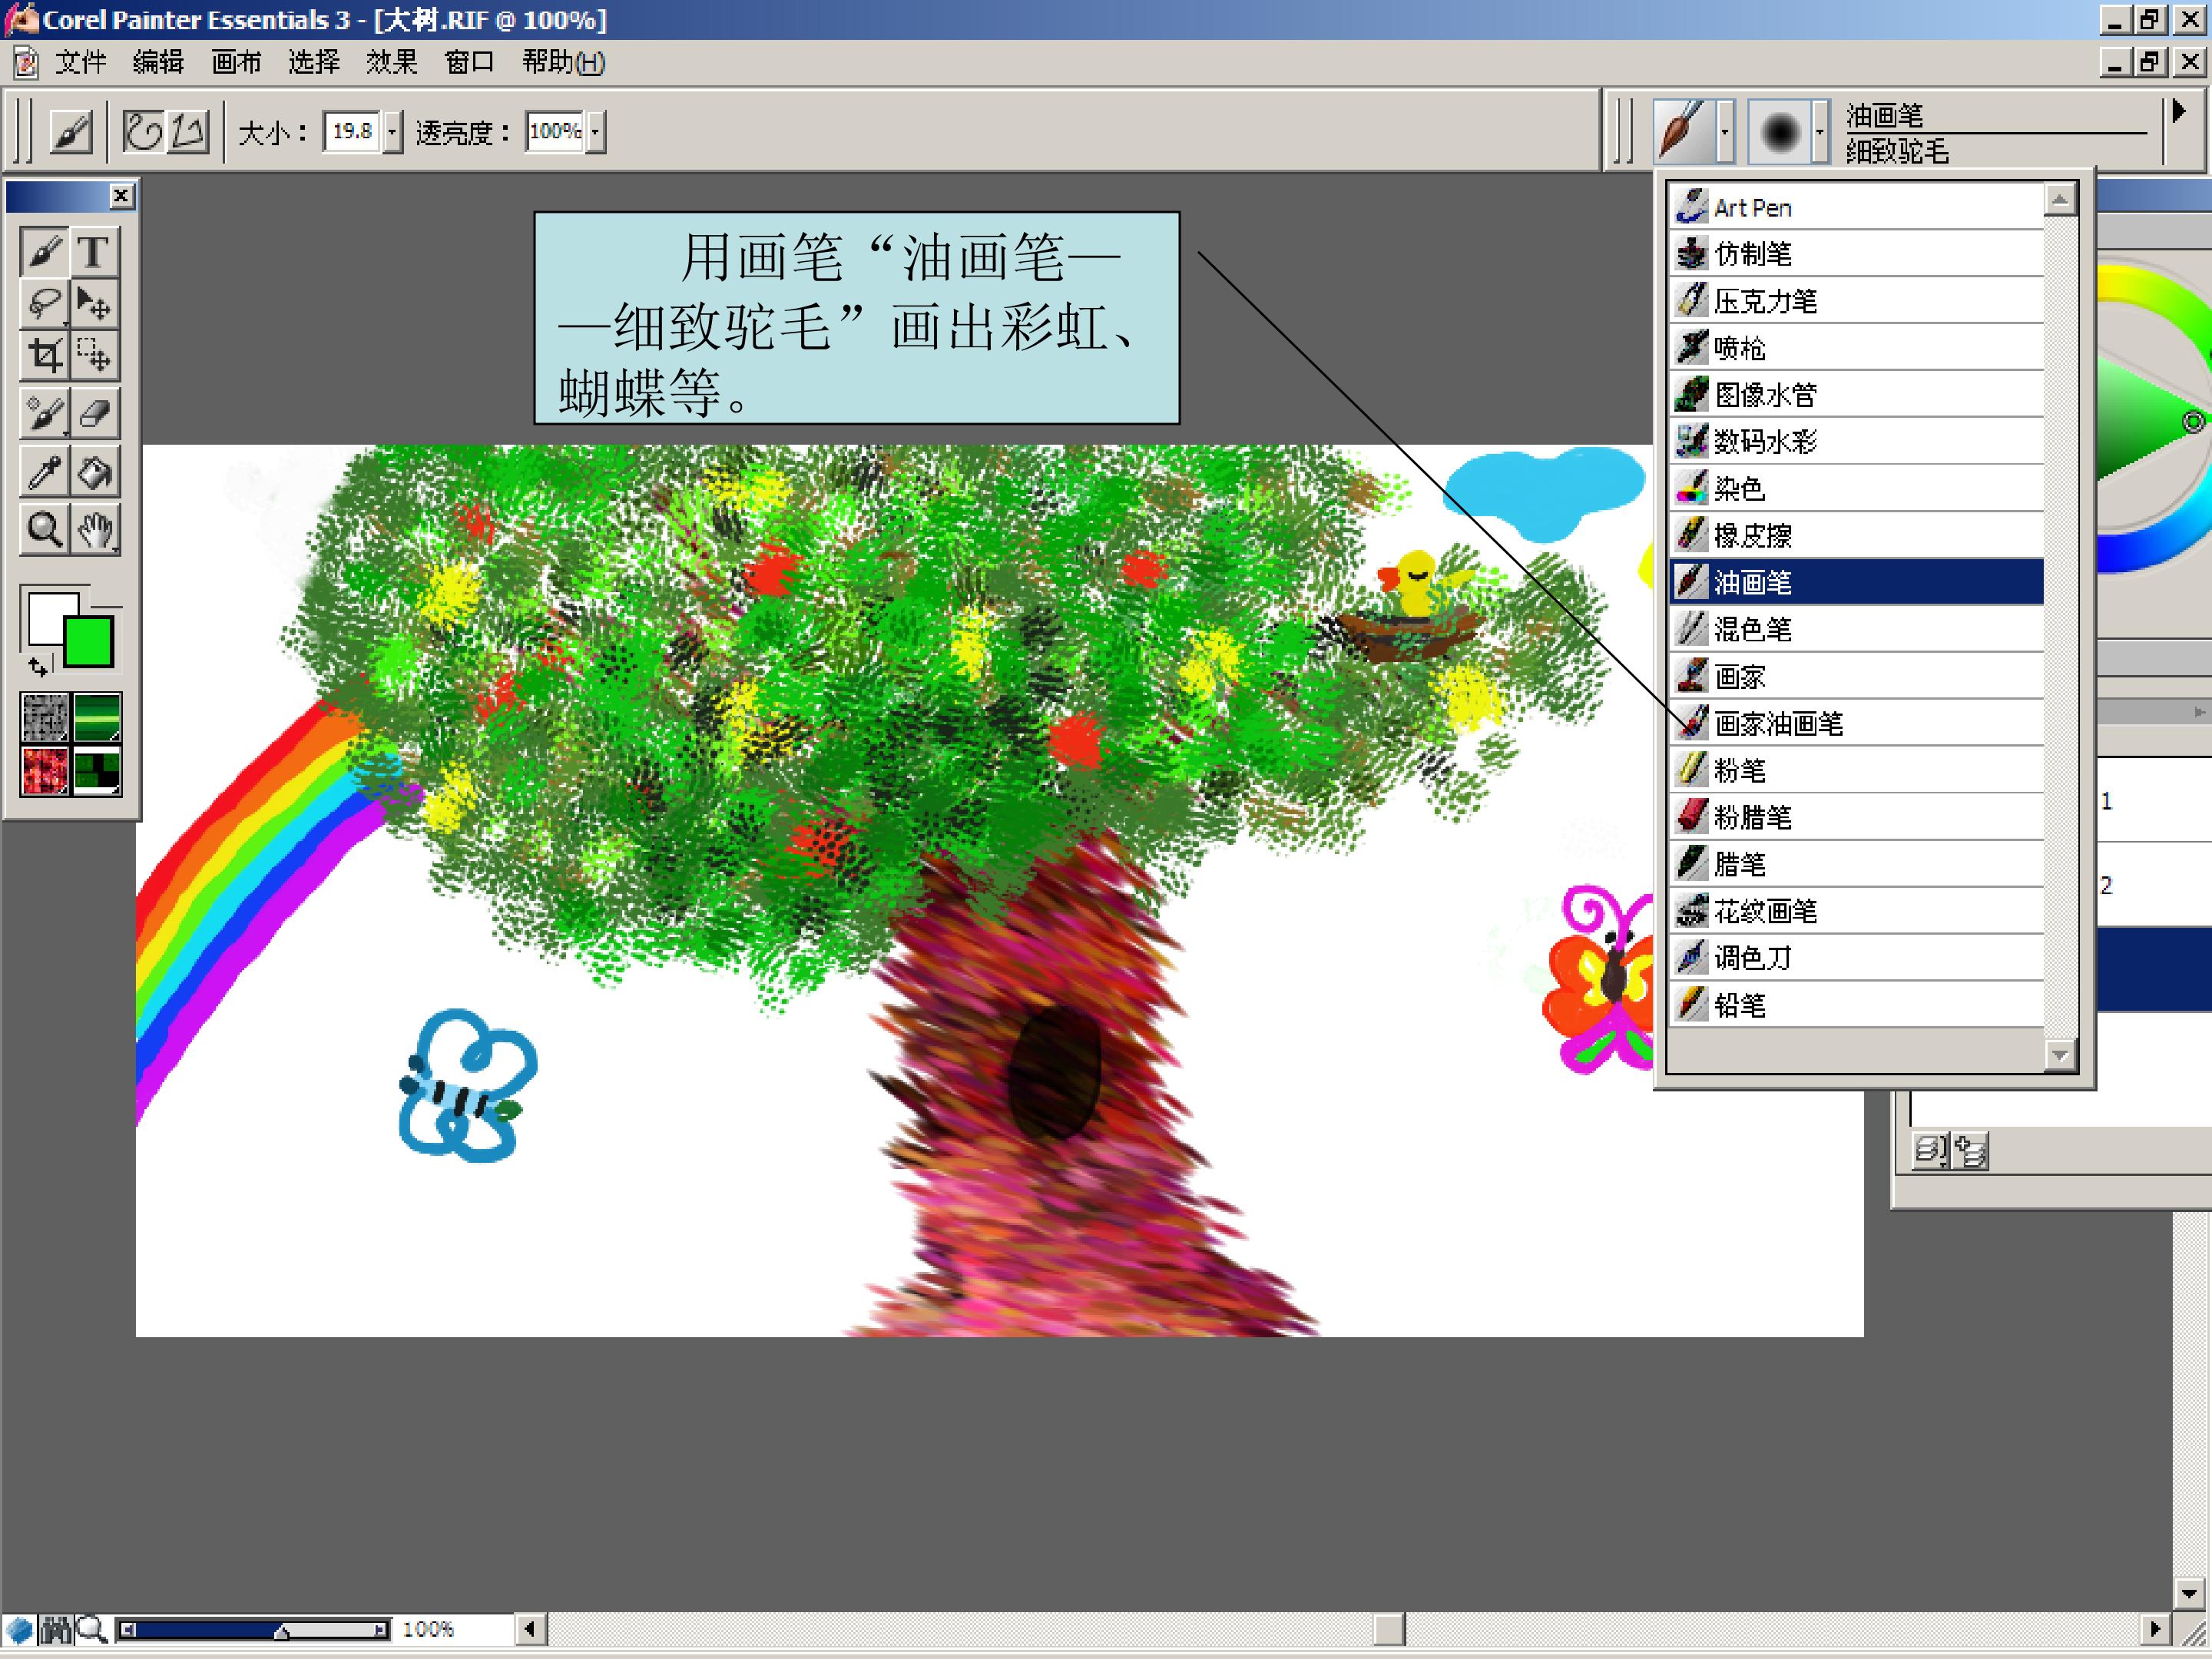Open the 帮助(H) menu

(563, 62)
